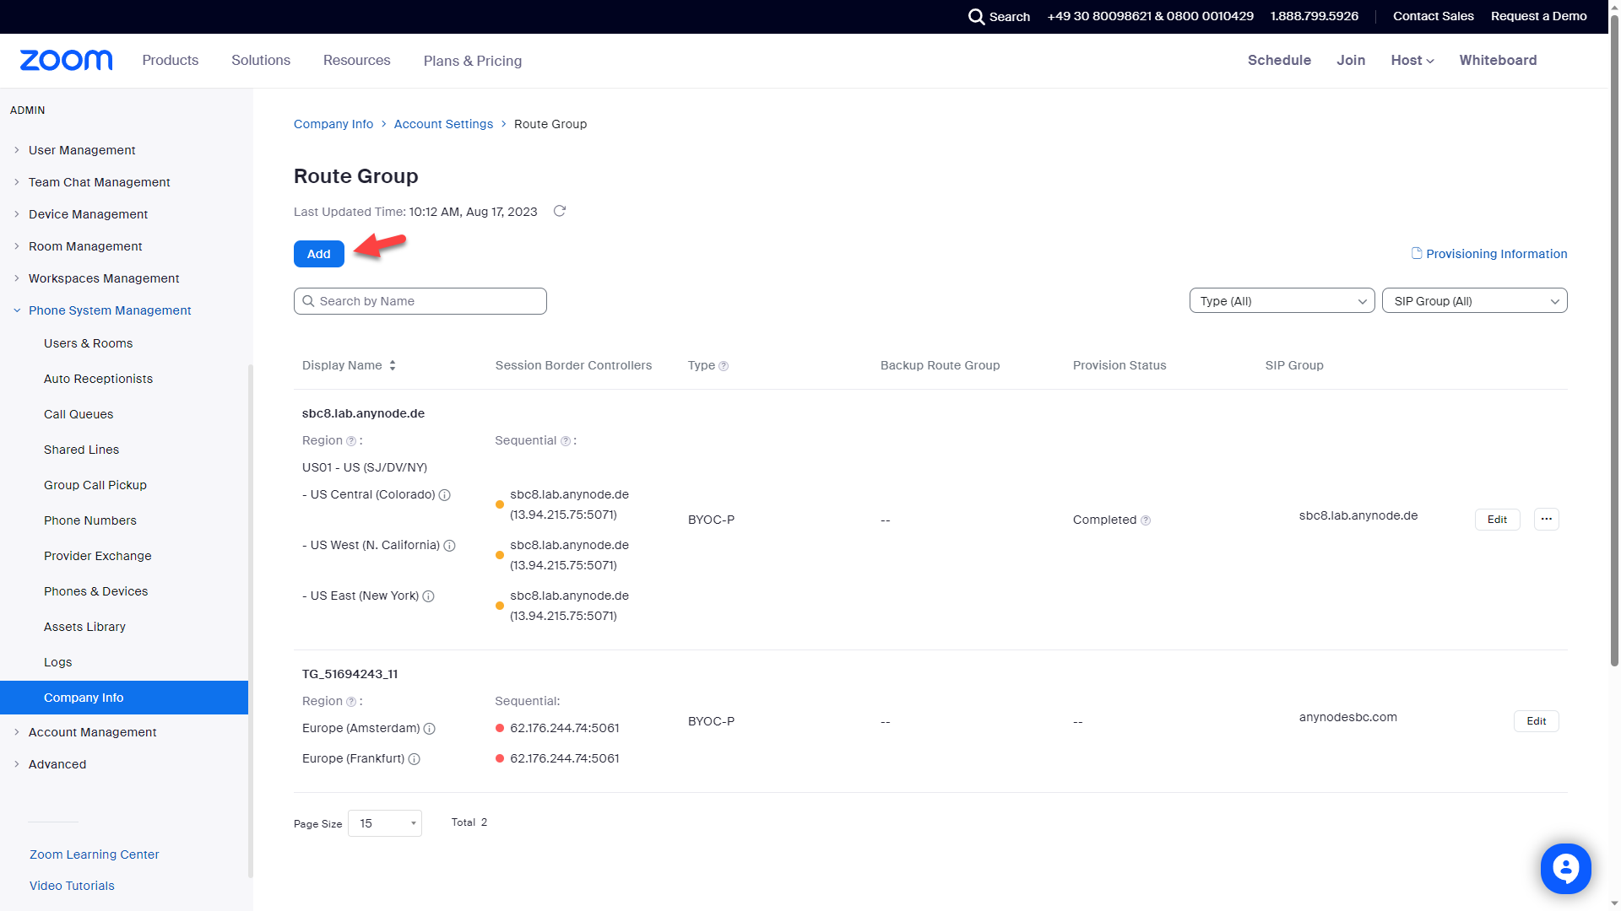Refresh the last updated time

coord(559,211)
